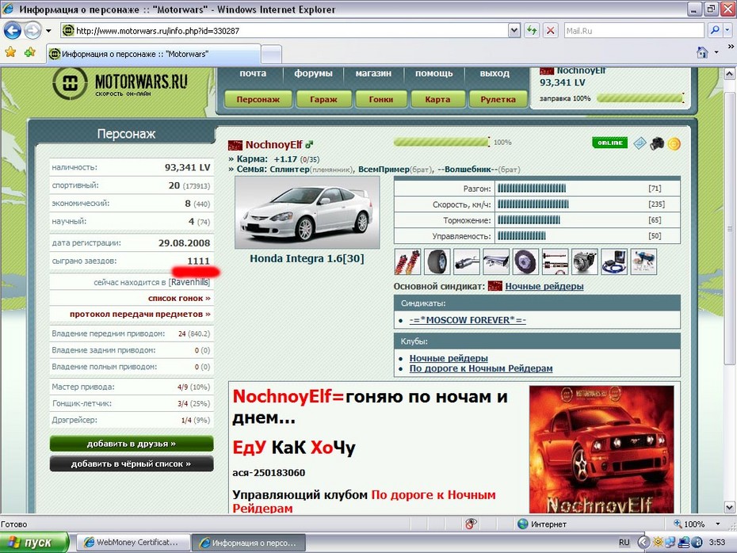The height and width of the screenshot is (553, 737).
Task: Click the drive shaft part icon
Action: tap(555, 261)
